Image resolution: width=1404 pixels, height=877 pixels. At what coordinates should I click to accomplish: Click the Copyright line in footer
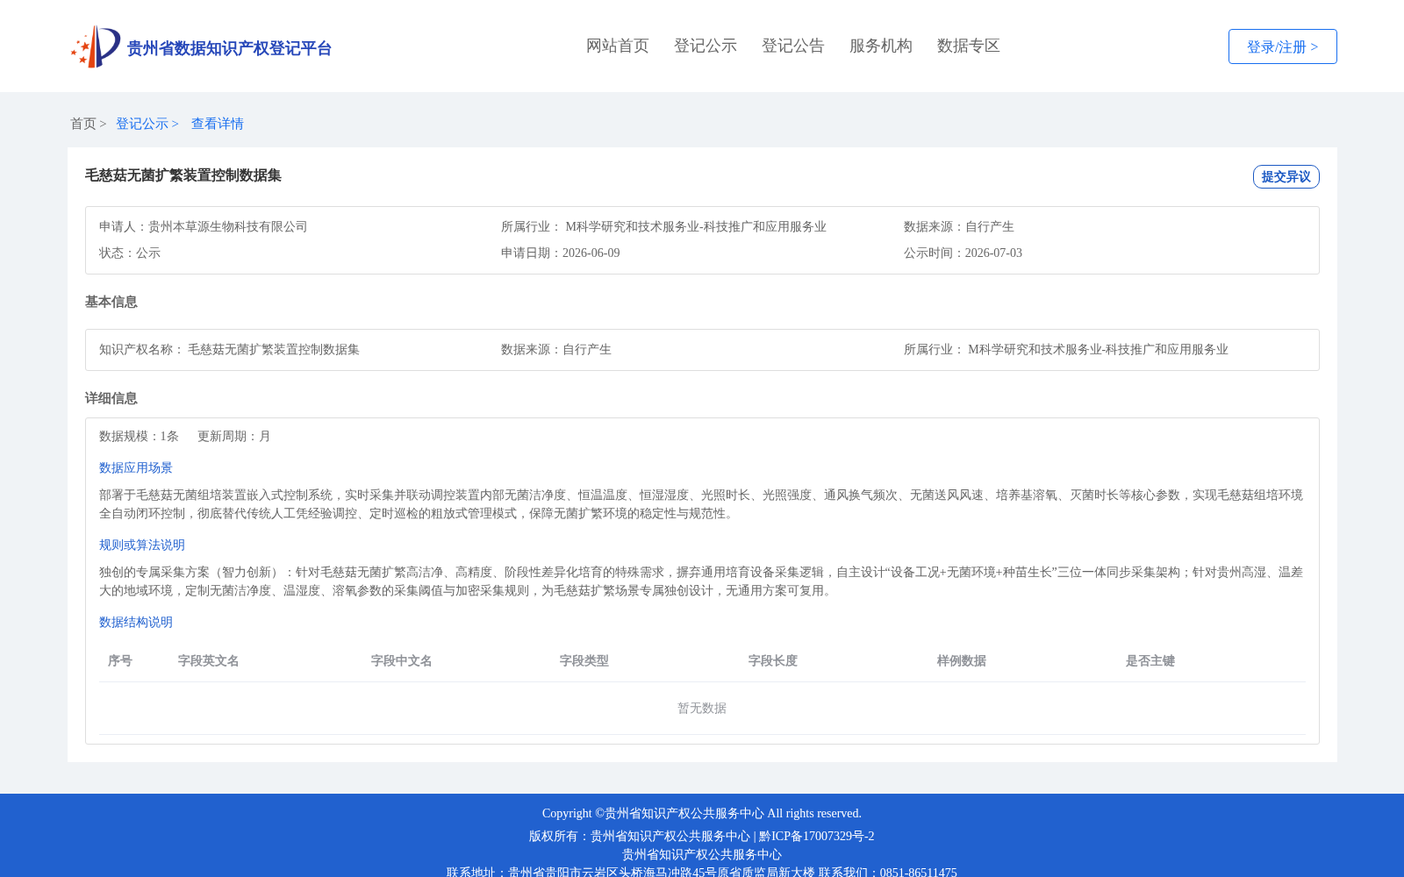702,813
